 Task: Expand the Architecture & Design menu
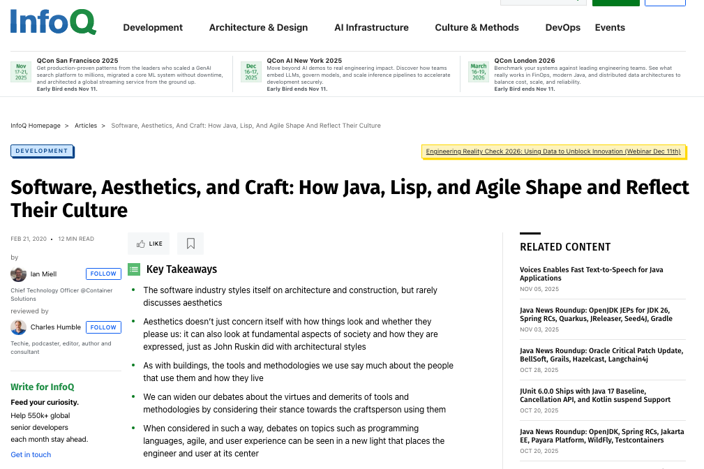coord(258,28)
